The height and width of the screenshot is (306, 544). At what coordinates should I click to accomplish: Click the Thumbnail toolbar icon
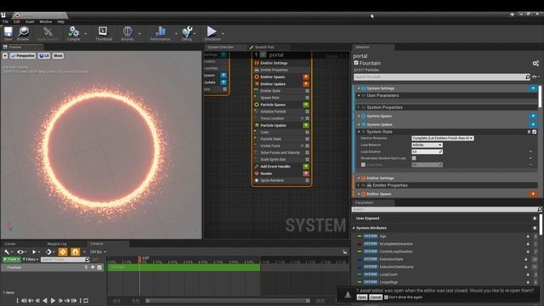coord(103,32)
